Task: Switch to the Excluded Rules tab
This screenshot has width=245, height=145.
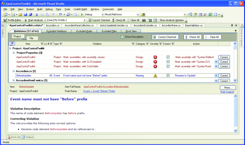Action: [x=84, y=31]
